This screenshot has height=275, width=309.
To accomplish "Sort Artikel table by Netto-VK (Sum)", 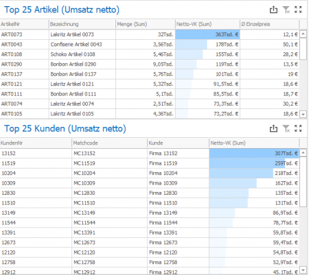I will coord(207,24).
